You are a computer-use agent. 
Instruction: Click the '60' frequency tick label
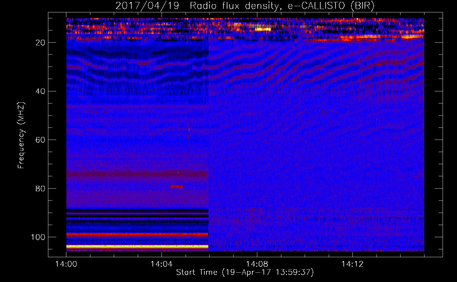coord(40,140)
